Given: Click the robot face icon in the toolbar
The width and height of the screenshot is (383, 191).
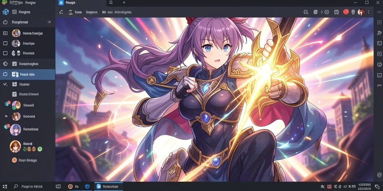Looking at the screenshot, I should click(353, 12).
